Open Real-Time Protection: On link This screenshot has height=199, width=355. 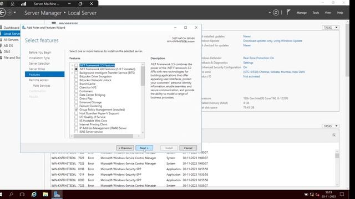258,58
